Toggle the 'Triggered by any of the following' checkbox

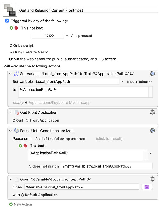7,21
